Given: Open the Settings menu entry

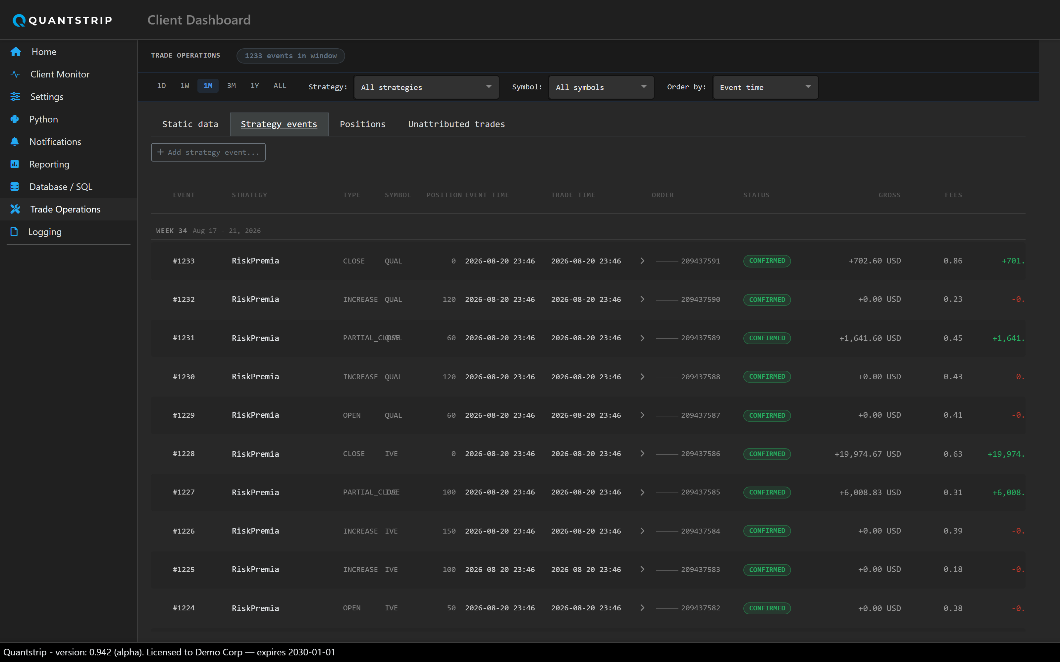Looking at the screenshot, I should 68,97.
